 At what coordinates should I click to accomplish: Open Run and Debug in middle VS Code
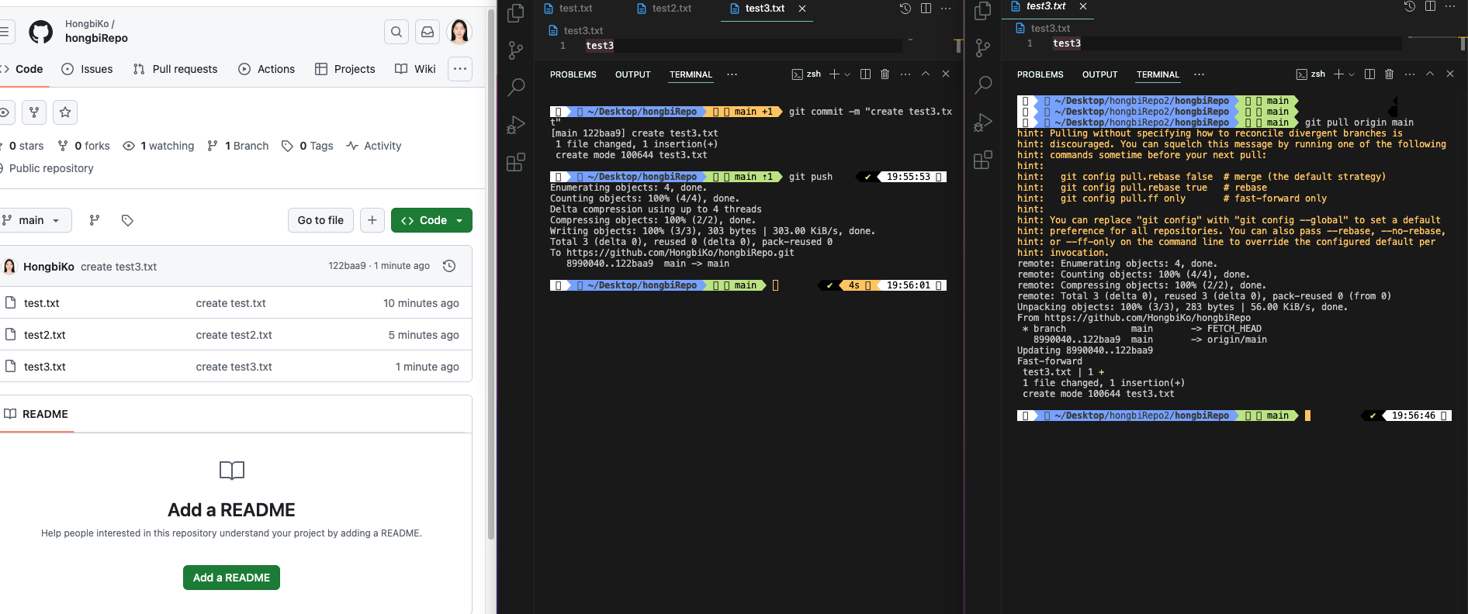(516, 125)
